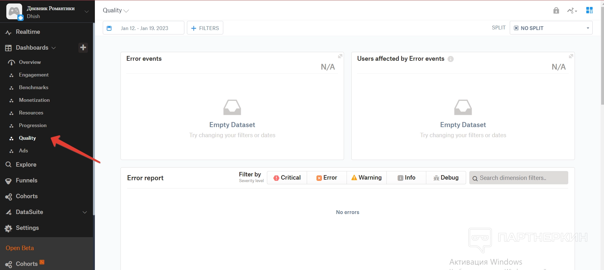Collapse the Dashboards section
The height and width of the screenshot is (270, 604).
(x=53, y=48)
